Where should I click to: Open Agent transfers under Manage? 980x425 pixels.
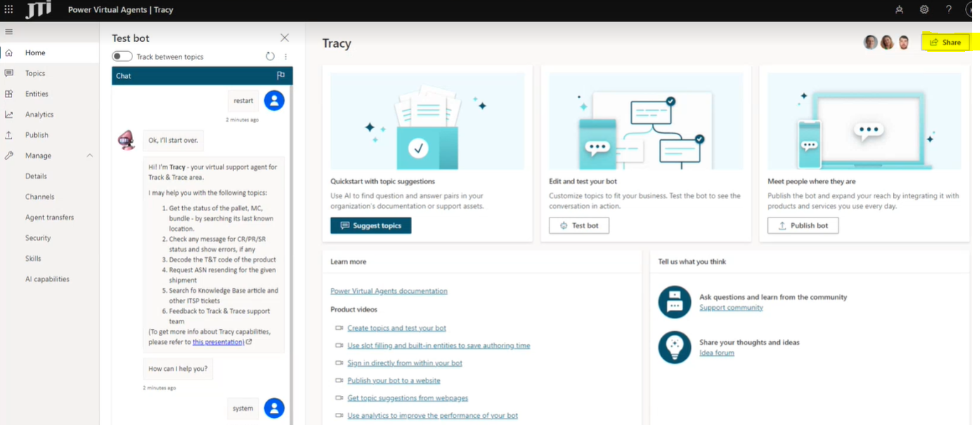[x=50, y=217]
